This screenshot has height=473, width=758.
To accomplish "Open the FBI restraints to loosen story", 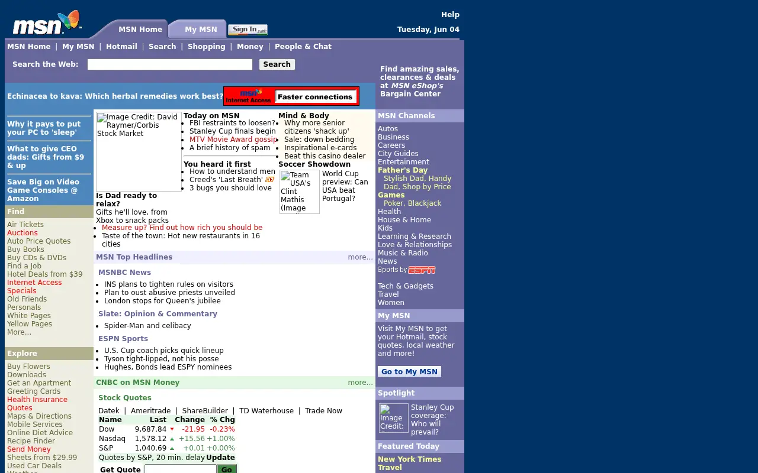I will [x=232, y=123].
